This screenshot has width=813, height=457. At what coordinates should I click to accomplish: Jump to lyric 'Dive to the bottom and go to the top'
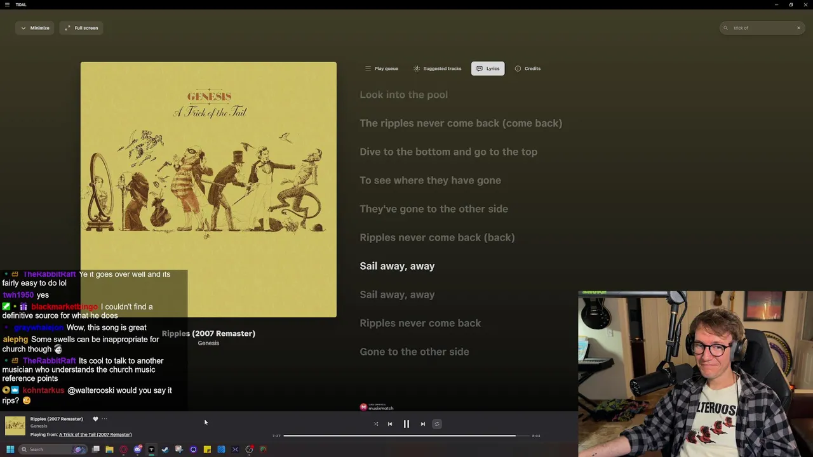[448, 152]
